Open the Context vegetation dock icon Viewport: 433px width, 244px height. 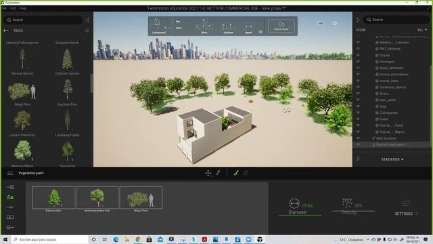coord(10,197)
